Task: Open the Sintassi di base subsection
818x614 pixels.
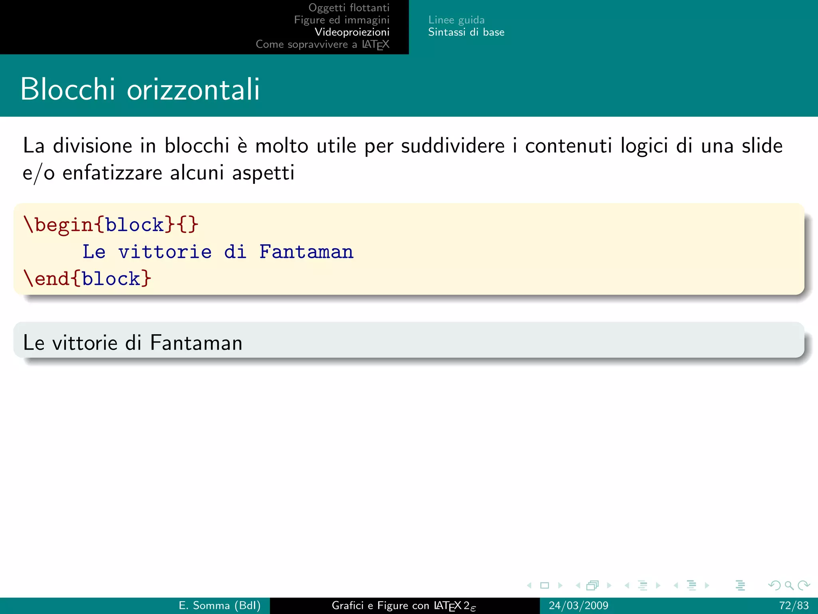Action: pyautogui.click(x=466, y=32)
